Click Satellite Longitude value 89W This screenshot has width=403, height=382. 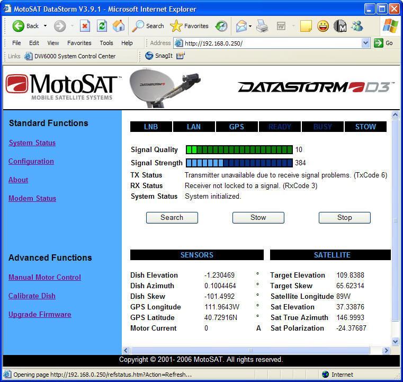pos(343,296)
